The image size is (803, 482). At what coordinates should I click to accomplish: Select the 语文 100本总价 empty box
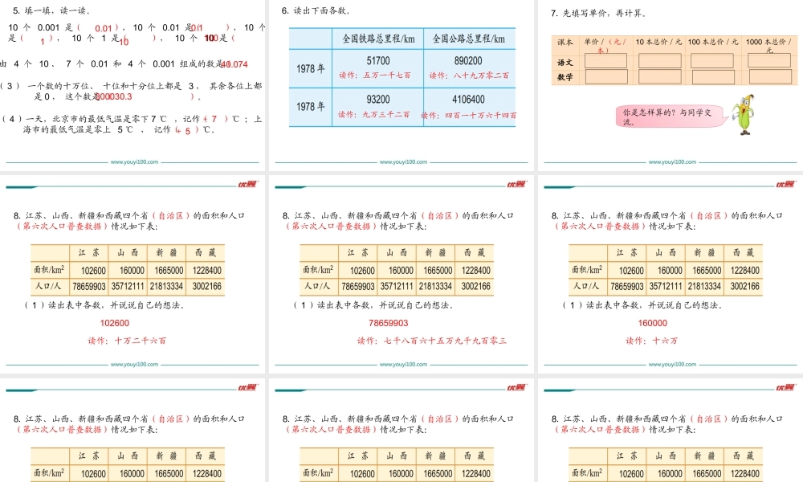[712, 61]
